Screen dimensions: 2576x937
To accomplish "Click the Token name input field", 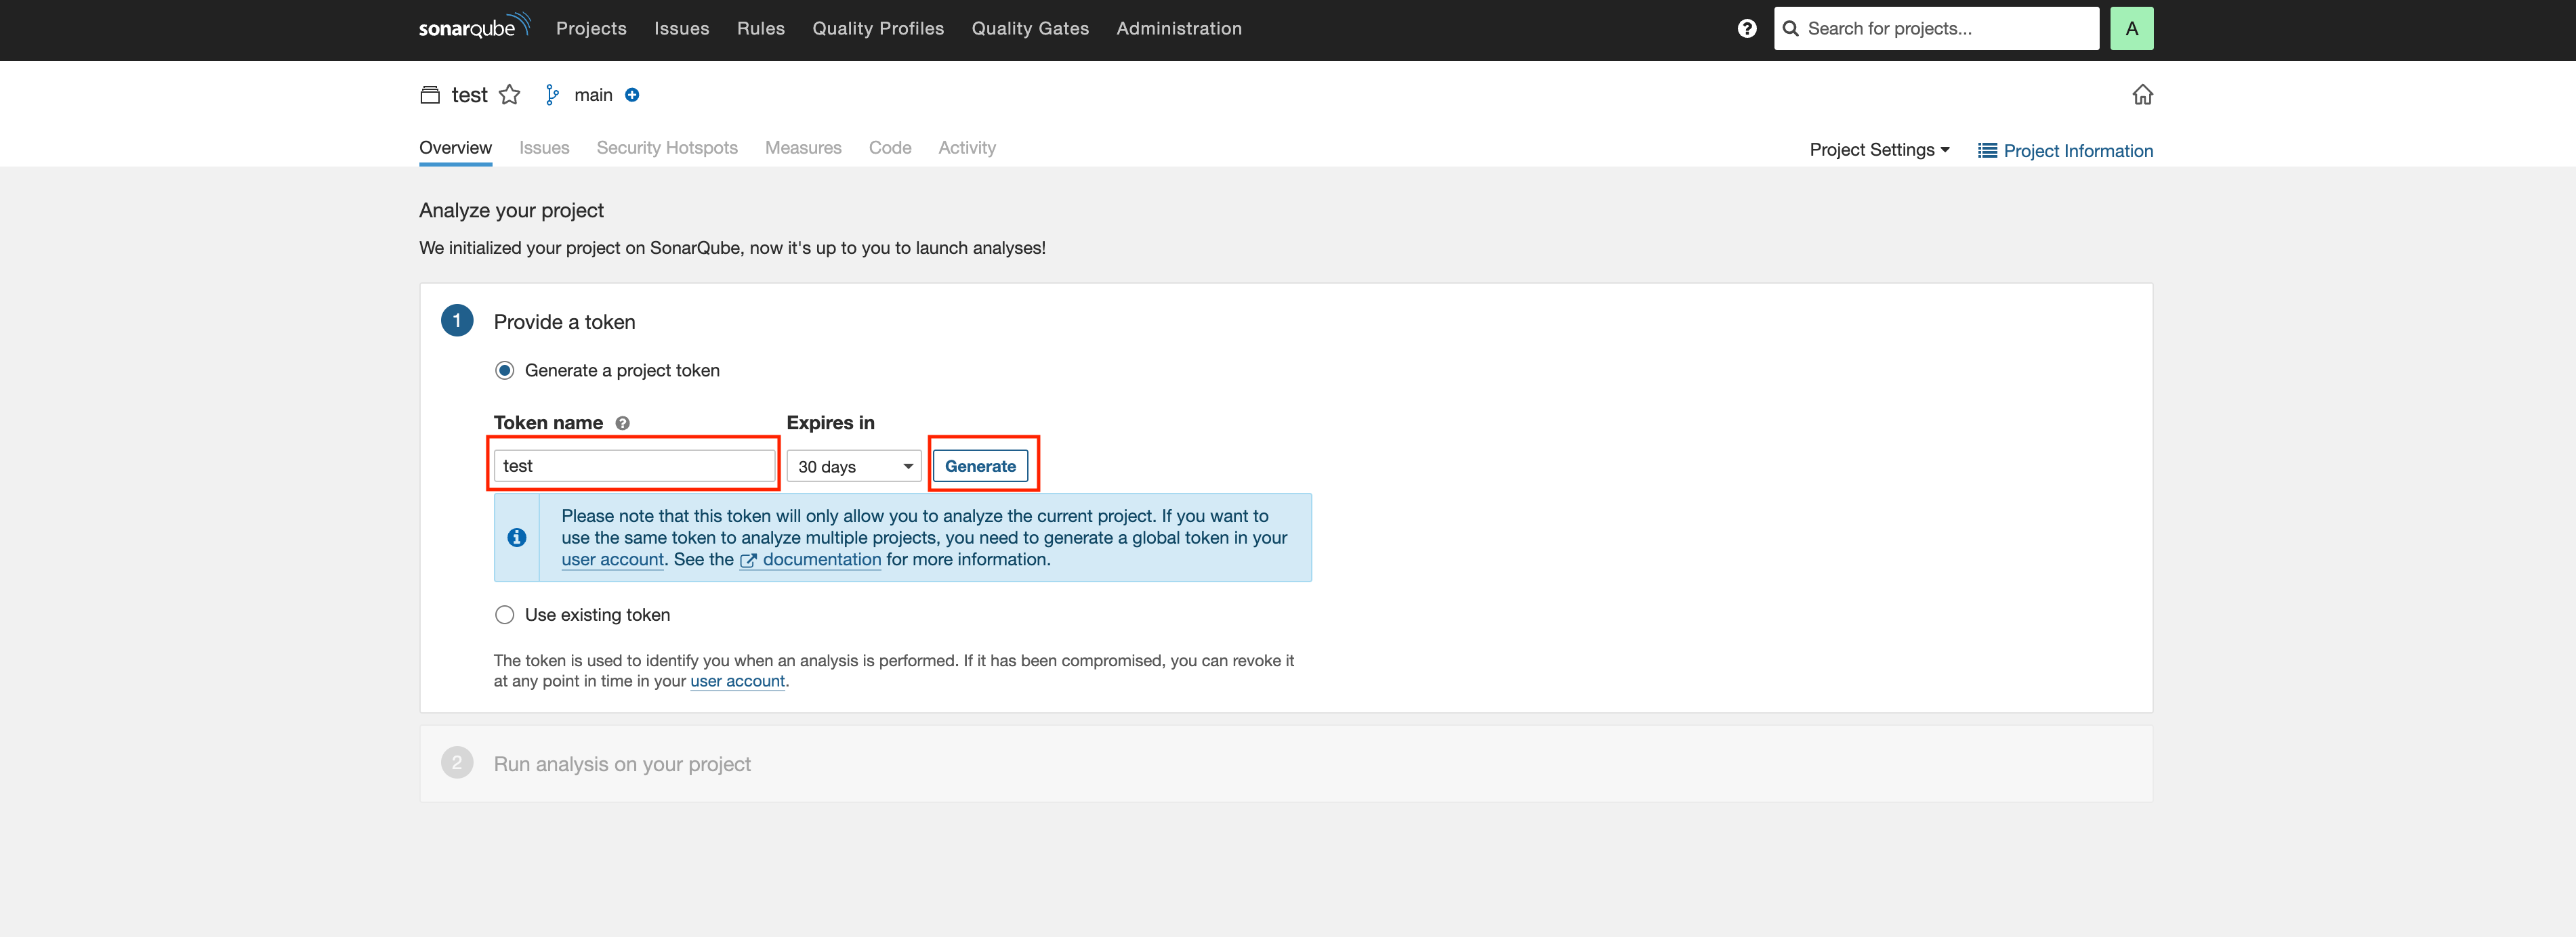I will (634, 466).
